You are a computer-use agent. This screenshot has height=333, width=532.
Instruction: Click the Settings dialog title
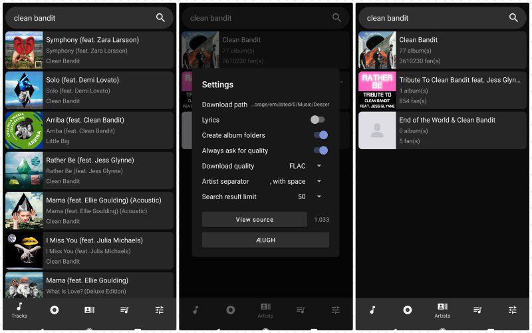click(x=217, y=85)
